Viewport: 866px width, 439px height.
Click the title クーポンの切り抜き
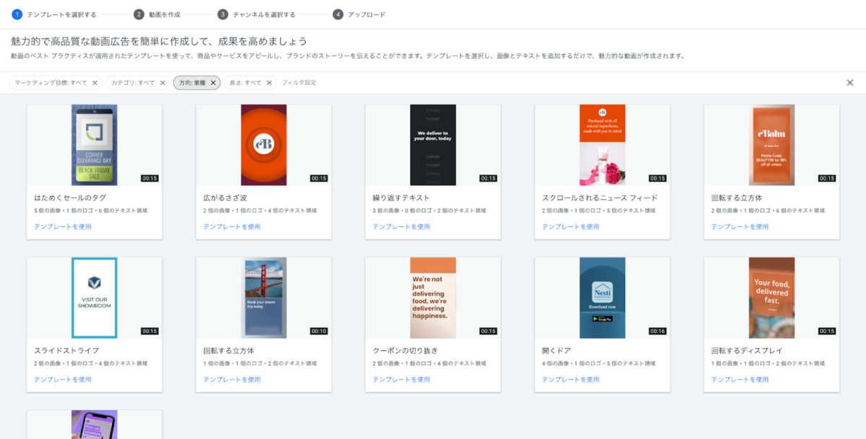click(x=405, y=350)
